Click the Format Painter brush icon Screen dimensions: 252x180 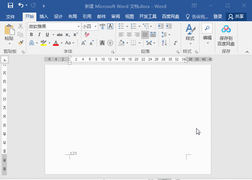21,43
